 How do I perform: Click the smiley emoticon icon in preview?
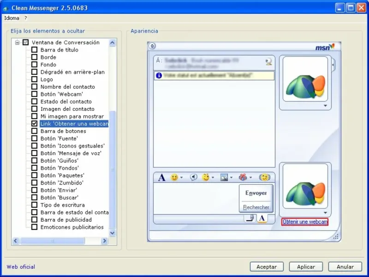click(174, 177)
